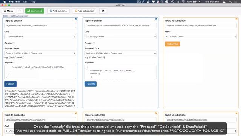This screenshot has width=241, height=136.
Task: Open the Help menu
Action: (33, 2)
